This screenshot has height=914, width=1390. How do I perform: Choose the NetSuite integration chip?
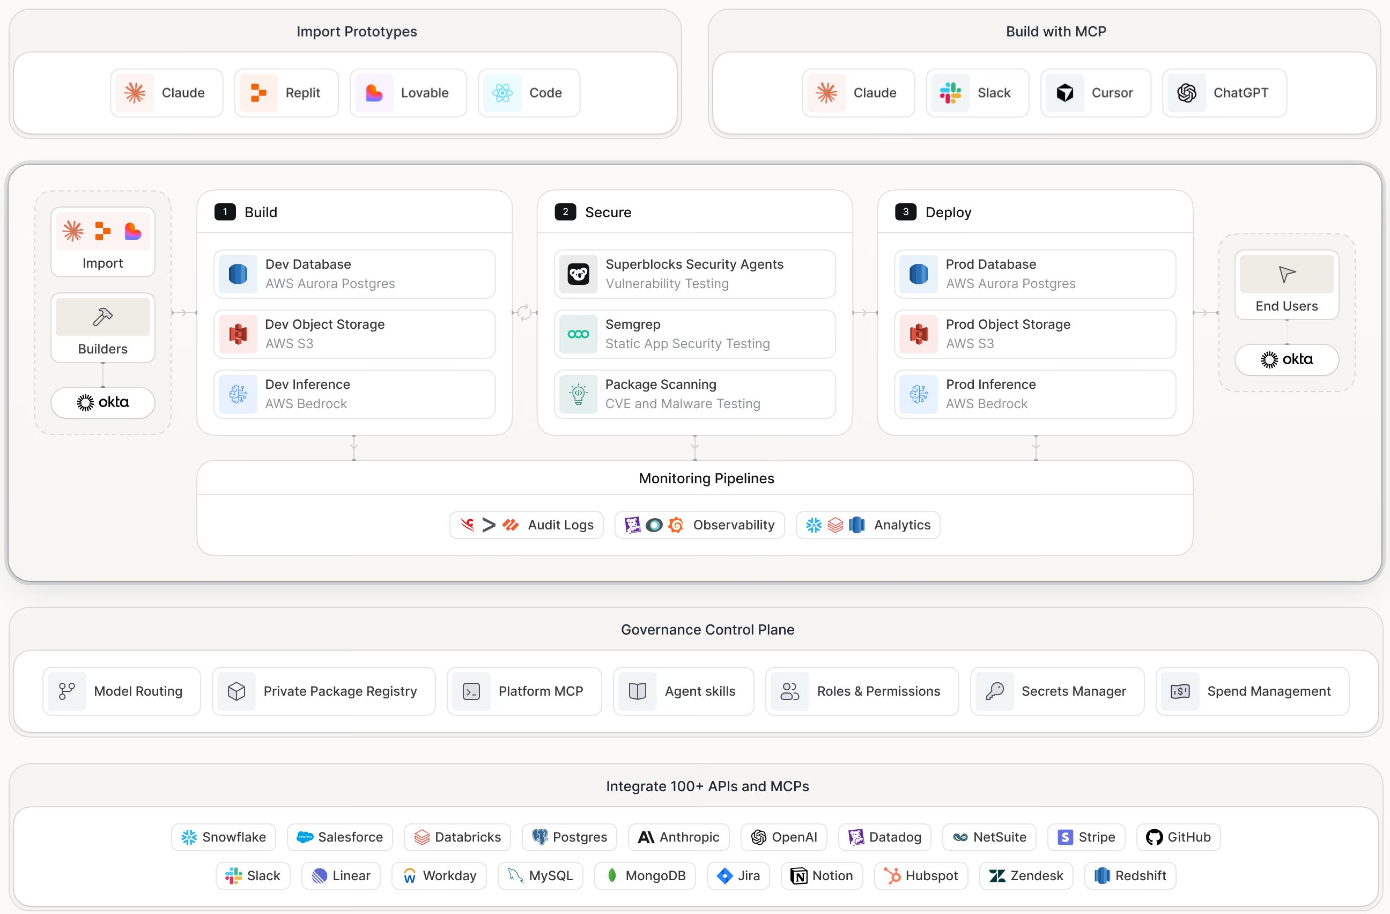click(x=989, y=837)
